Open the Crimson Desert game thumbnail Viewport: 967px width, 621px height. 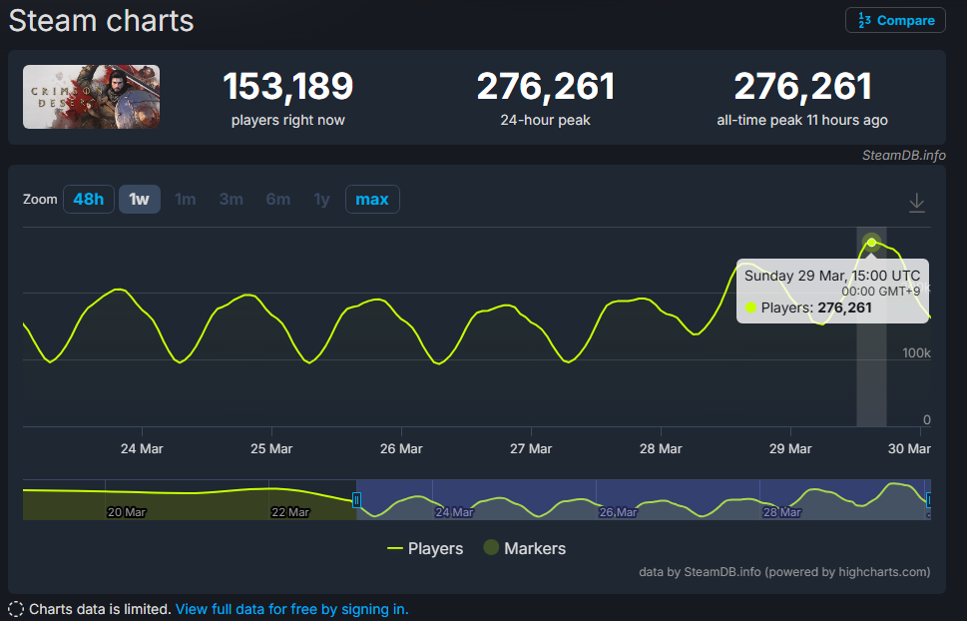click(91, 97)
